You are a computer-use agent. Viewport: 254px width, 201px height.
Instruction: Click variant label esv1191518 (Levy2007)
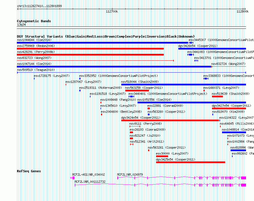(x=108, y=94)
